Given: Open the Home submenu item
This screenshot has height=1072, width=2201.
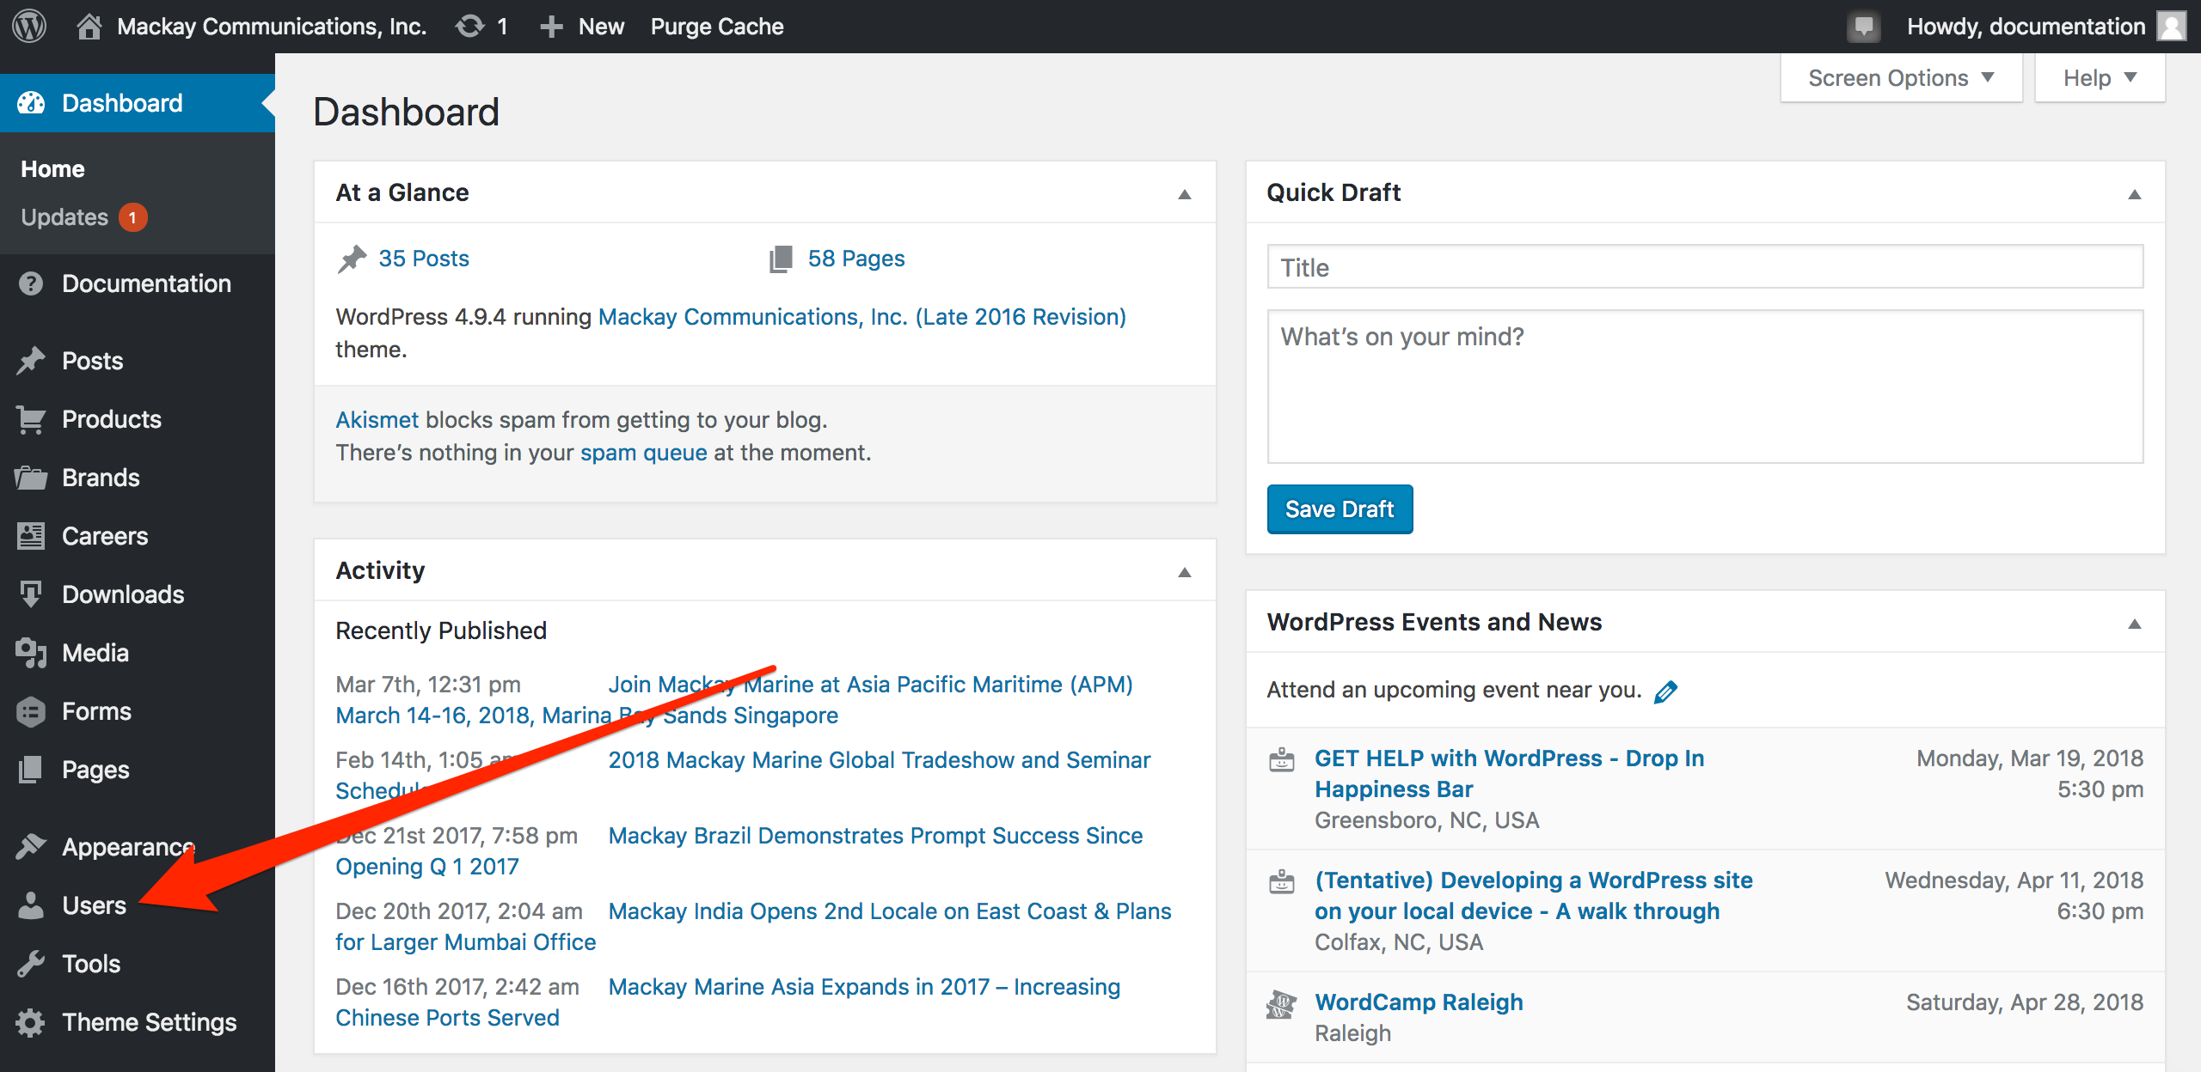Looking at the screenshot, I should coord(52,169).
